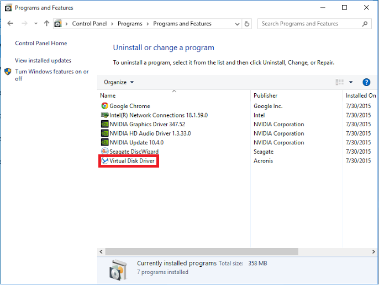Expand the address bar history dropdown
This screenshot has height=285, width=379.
[x=238, y=24]
